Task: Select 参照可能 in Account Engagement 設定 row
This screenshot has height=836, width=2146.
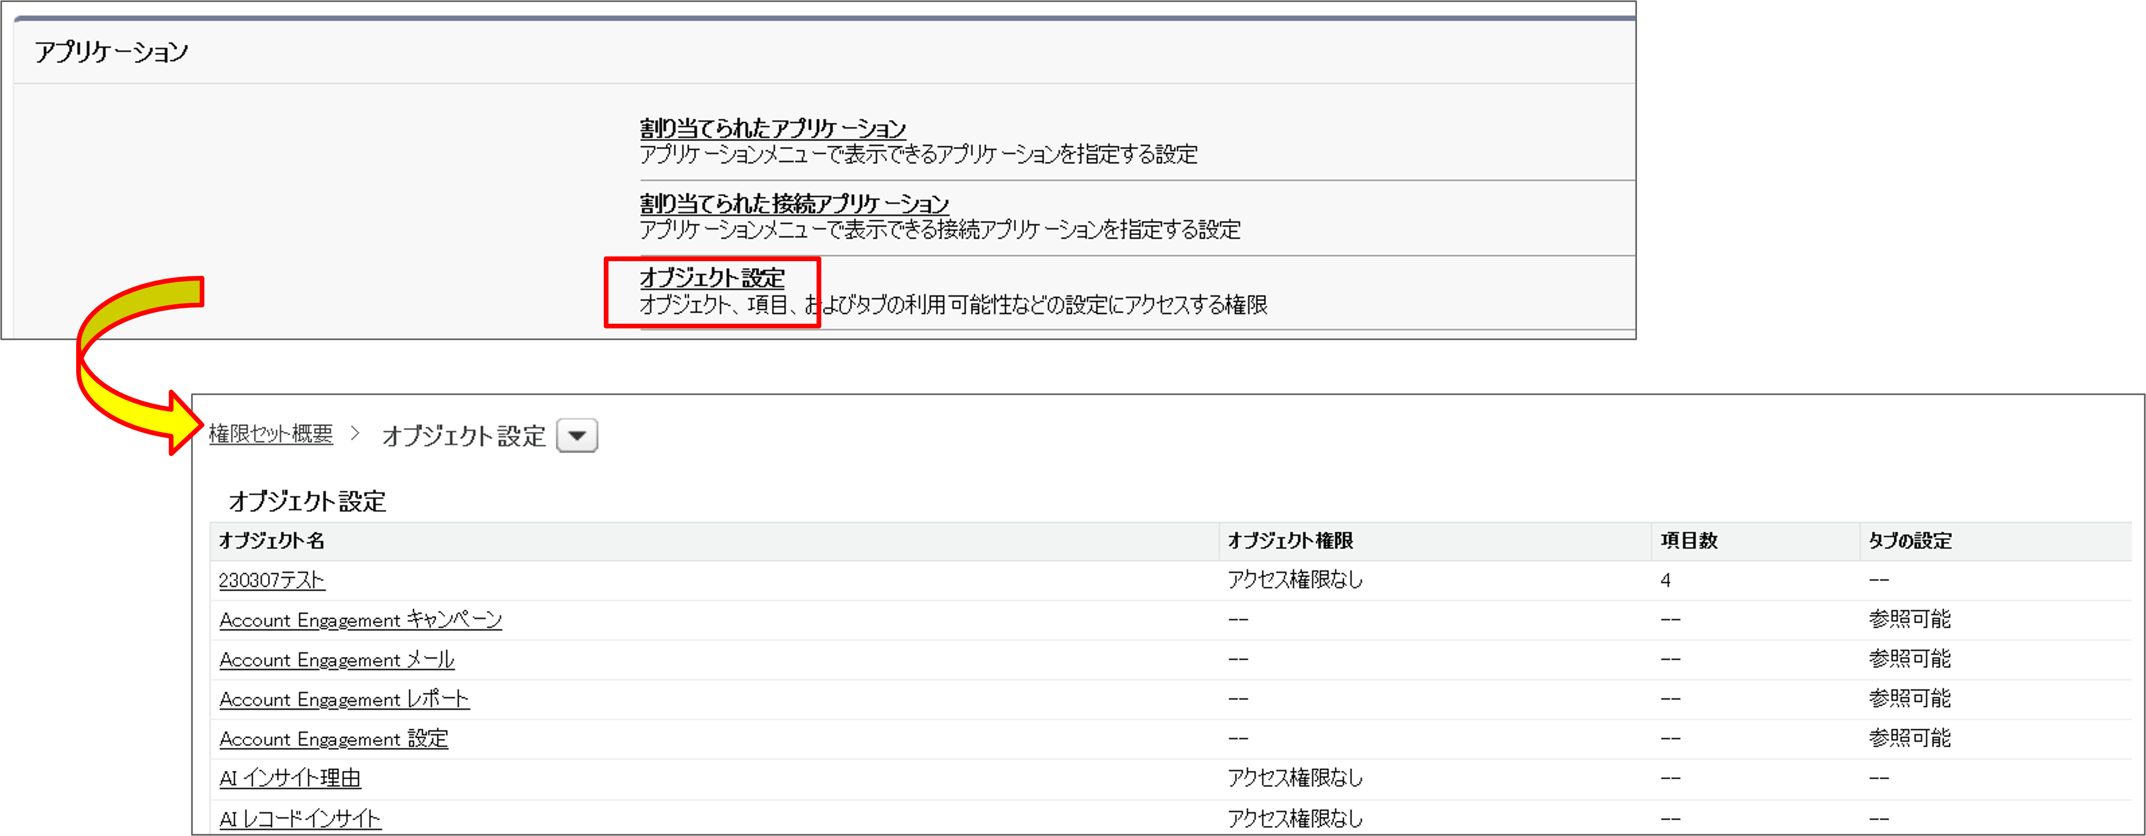Action: click(1910, 739)
